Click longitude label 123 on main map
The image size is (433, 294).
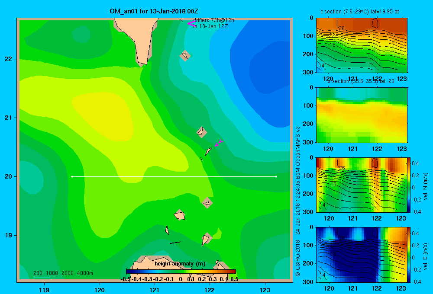pyautogui.click(x=265, y=290)
